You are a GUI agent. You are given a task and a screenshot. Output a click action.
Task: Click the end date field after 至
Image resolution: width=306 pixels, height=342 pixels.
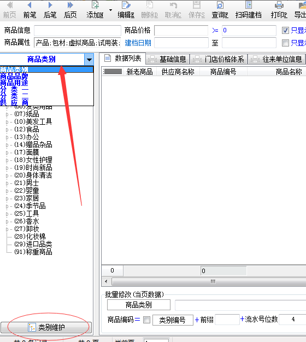click(249, 43)
